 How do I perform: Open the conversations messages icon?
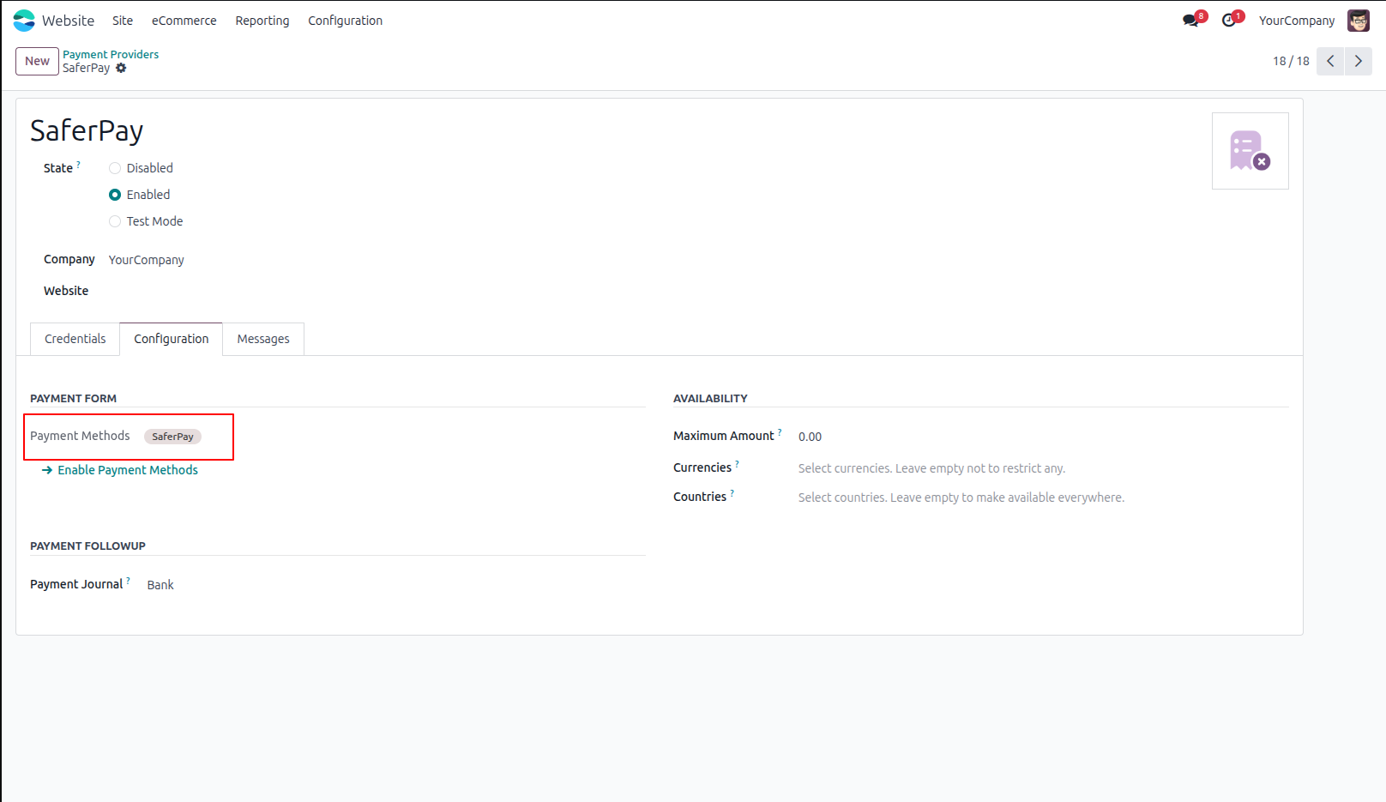click(1190, 21)
